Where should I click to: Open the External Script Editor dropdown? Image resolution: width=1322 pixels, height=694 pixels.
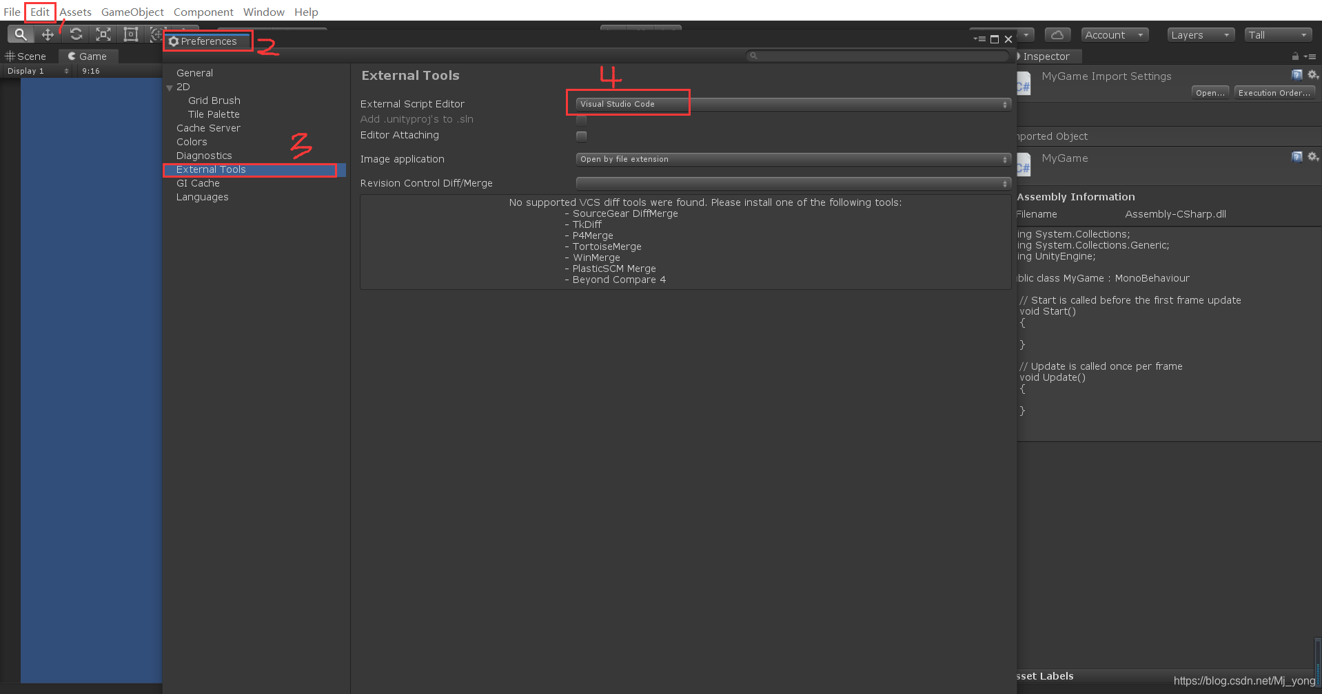pyautogui.click(x=793, y=104)
